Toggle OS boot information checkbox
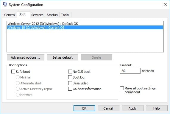Screen dimensions: 170x114 click(70, 89)
